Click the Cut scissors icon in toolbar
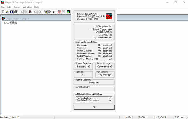The width and height of the screenshot is (188, 119). (21, 12)
